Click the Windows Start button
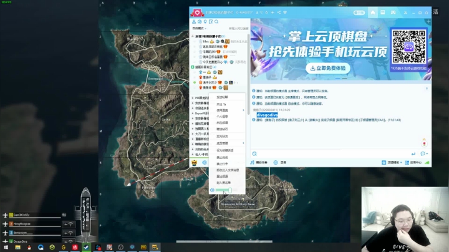This screenshot has width=449, height=252. [6, 247]
